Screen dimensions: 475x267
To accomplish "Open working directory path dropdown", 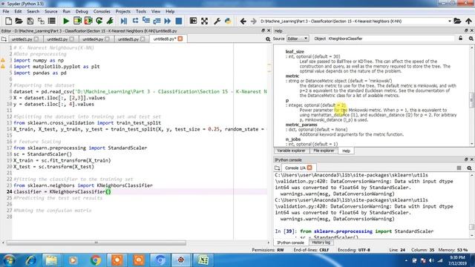I will click(450, 22).
